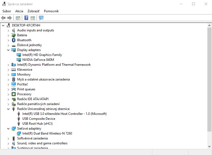The width and height of the screenshot is (212, 155).
Task: Click the Klávesnice keyboard icon
Action: 14,70
